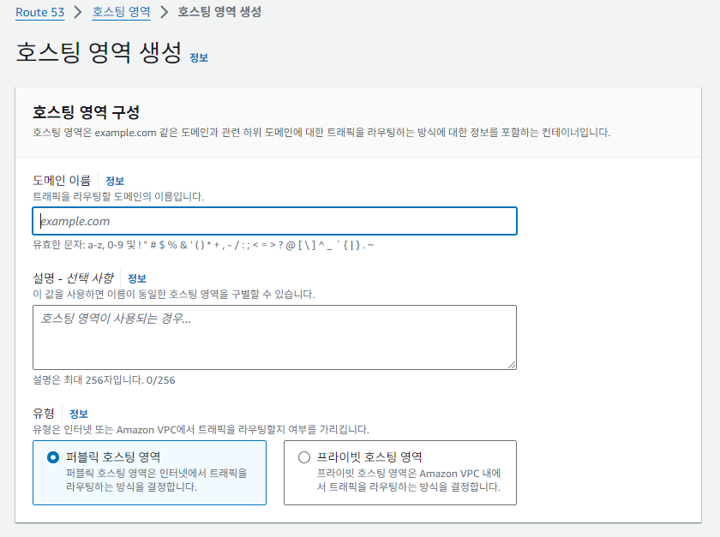Viewport: 720px width, 537px height.
Task: Click the 퍼블릭 호스팅 영역 description text
Action: click(157, 480)
